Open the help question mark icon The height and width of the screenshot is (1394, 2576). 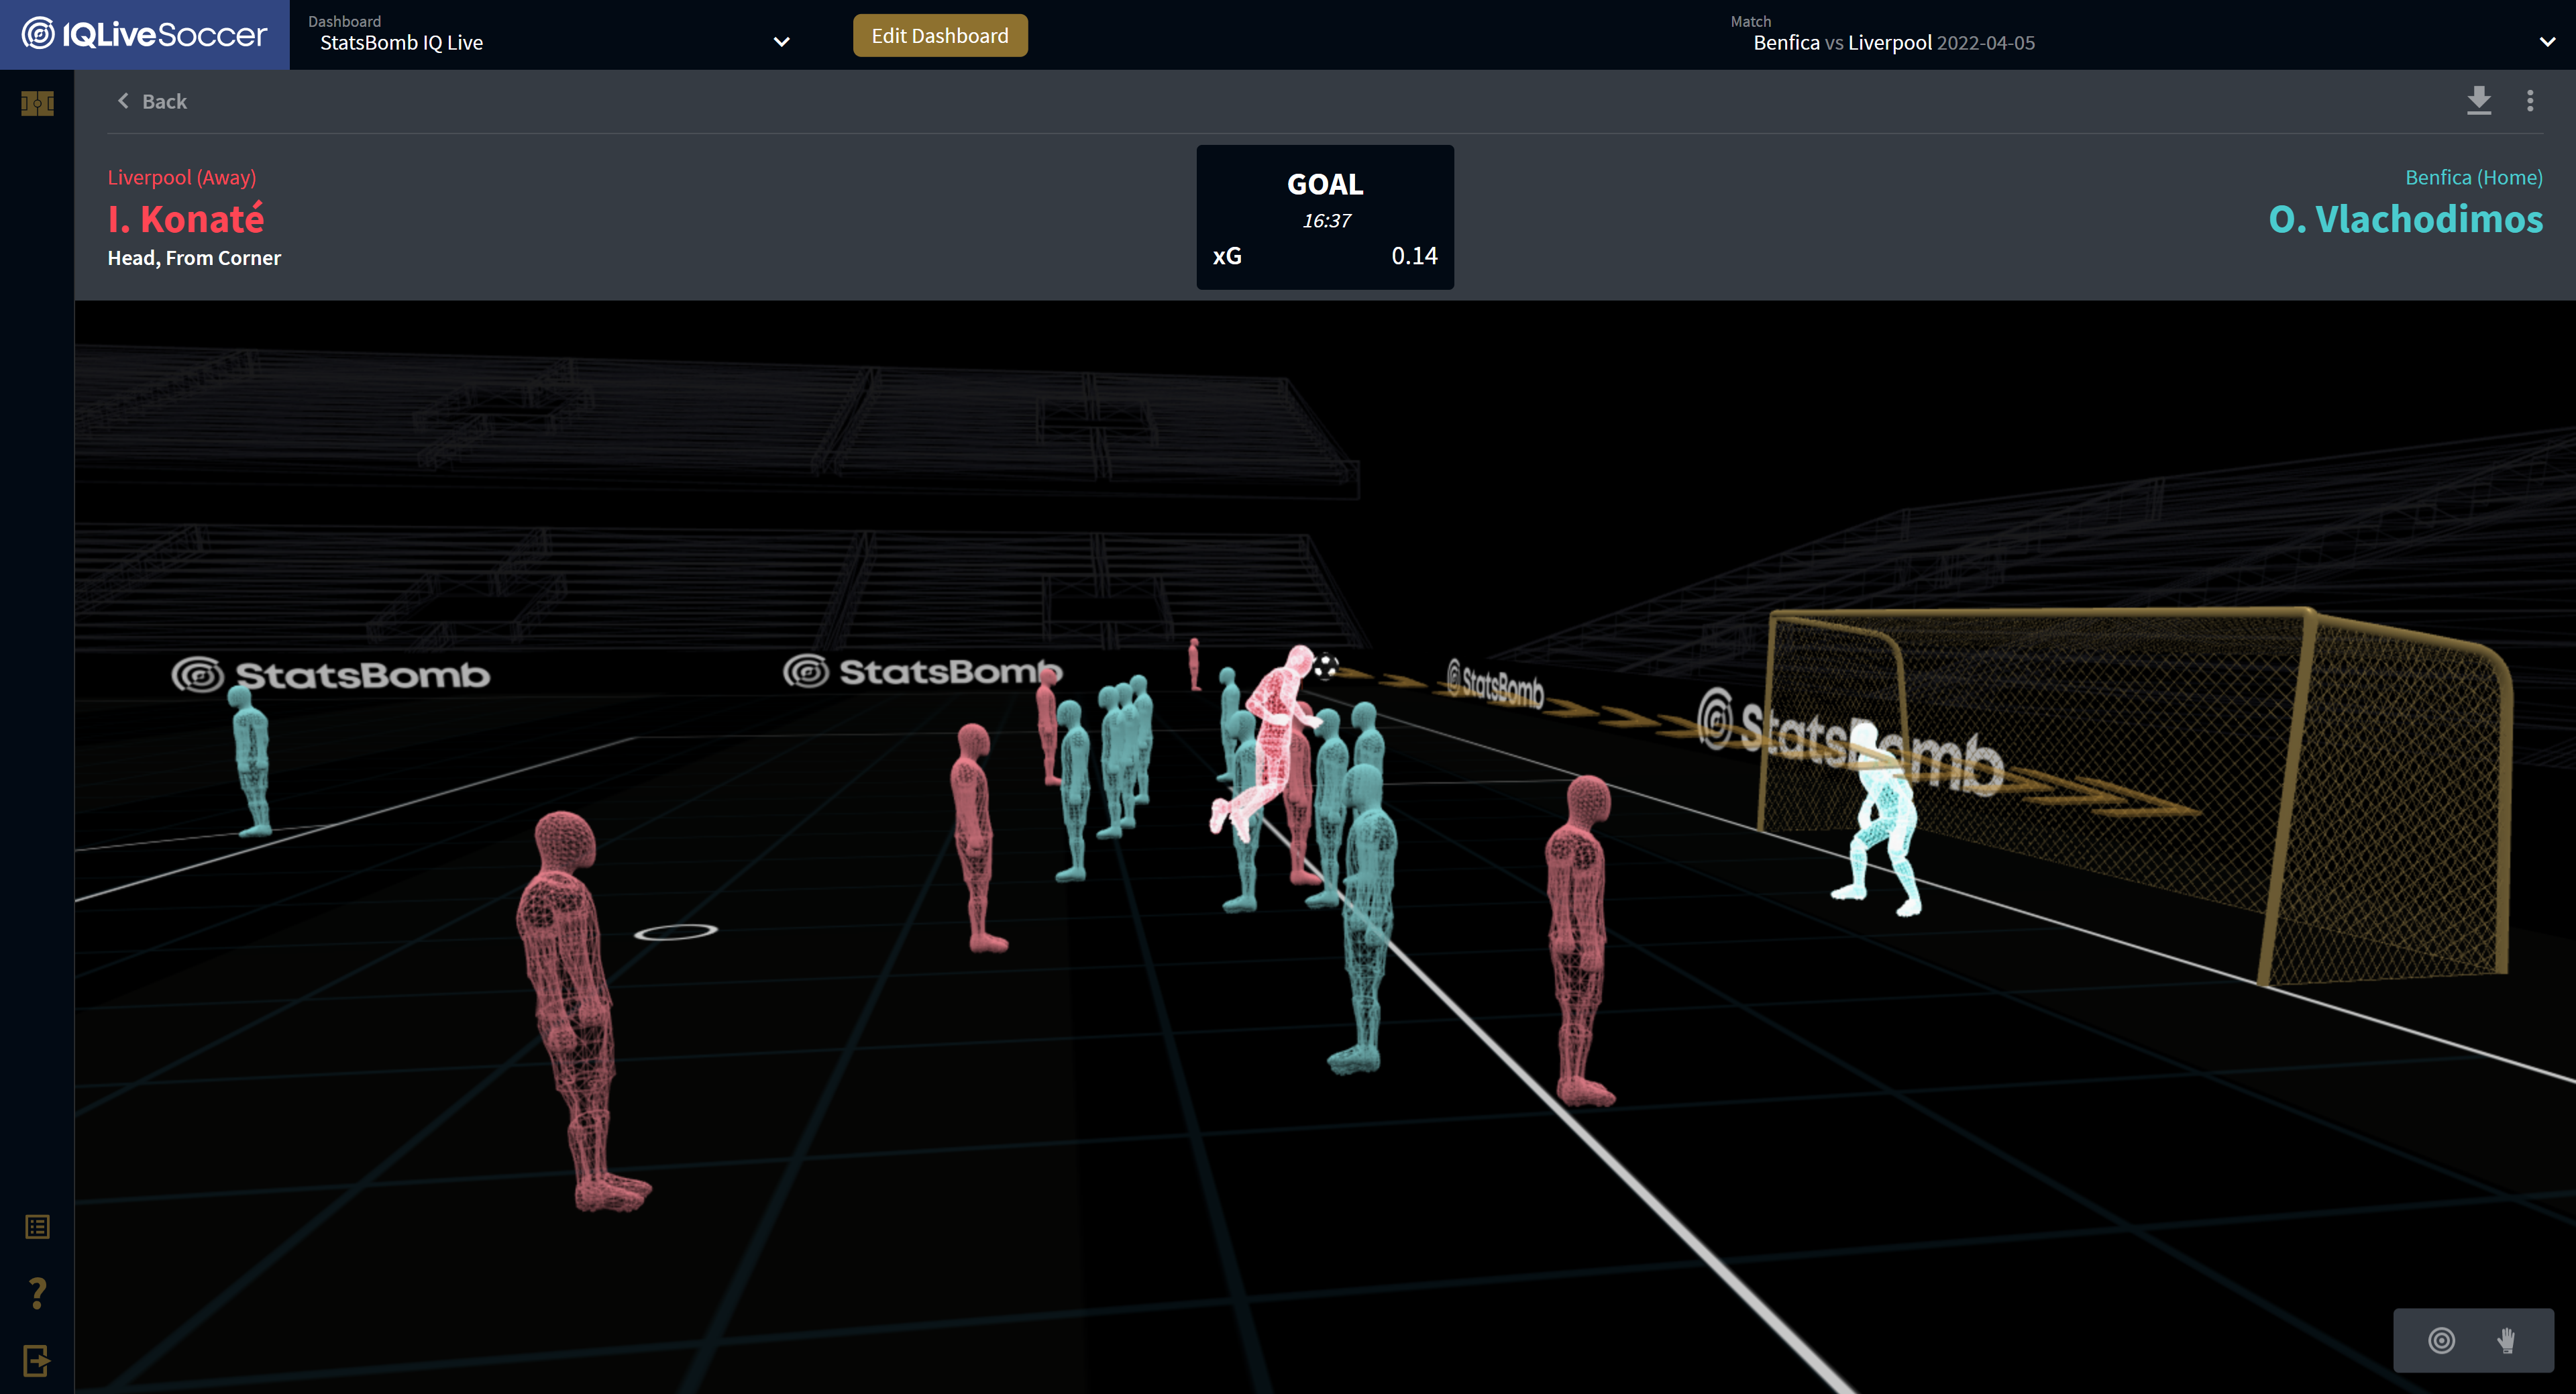coord(37,1293)
